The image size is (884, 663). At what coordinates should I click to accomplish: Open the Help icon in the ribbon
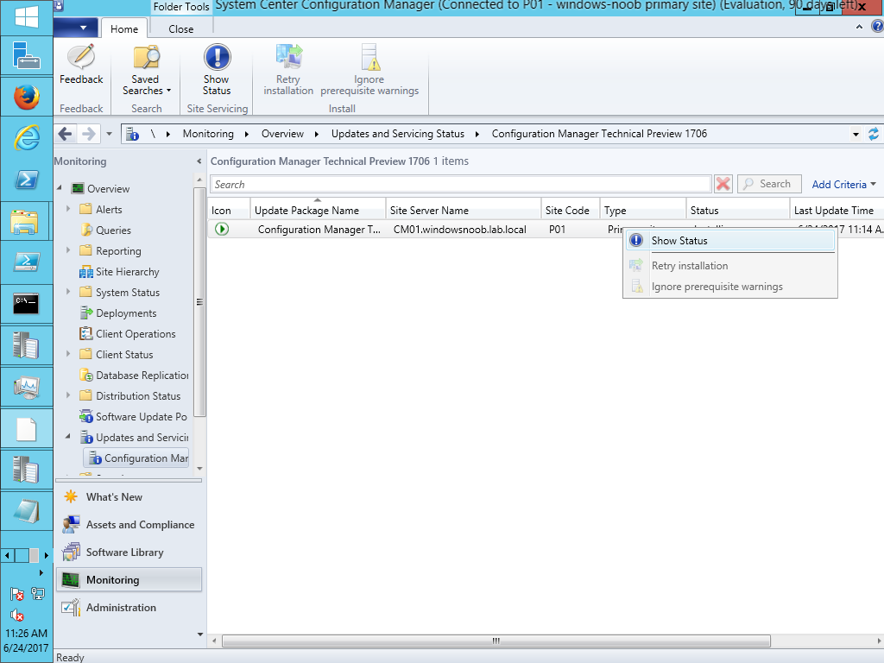pyautogui.click(x=877, y=26)
